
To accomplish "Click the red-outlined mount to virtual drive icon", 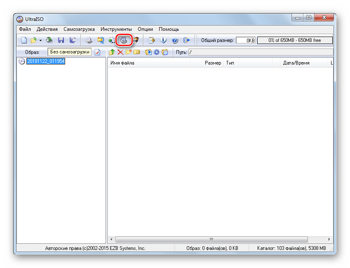I will click(x=124, y=40).
